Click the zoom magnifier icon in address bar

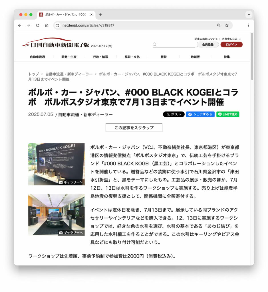tap(219, 25)
